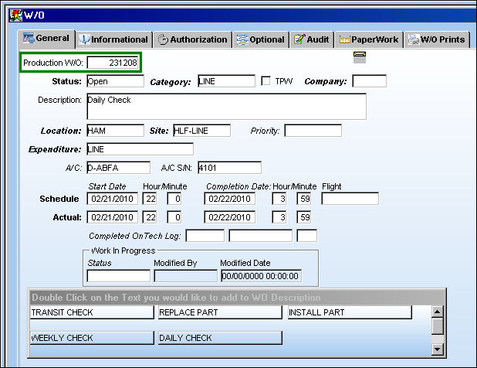This screenshot has width=477, height=368.
Task: Click the Location field showing HAM
Action: pyautogui.click(x=115, y=131)
